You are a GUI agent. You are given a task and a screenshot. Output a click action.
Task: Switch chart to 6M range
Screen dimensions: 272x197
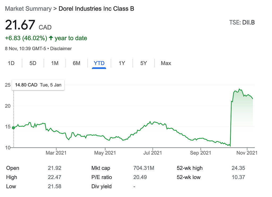(x=76, y=63)
